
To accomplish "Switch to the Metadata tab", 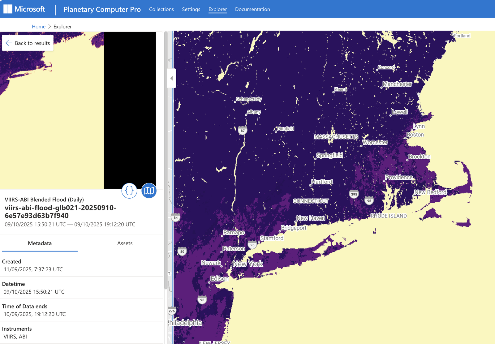I will pyautogui.click(x=40, y=243).
